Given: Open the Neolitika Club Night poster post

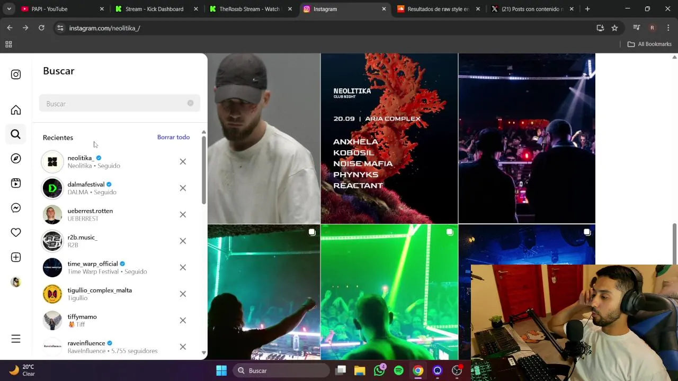Looking at the screenshot, I should [389, 138].
